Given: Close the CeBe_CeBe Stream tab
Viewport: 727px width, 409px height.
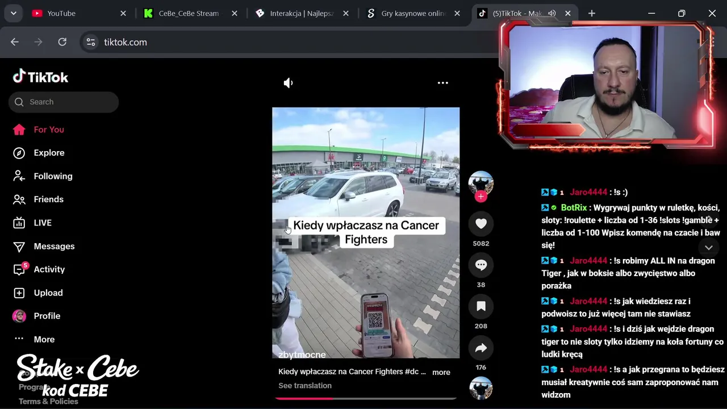Looking at the screenshot, I should pos(234,13).
